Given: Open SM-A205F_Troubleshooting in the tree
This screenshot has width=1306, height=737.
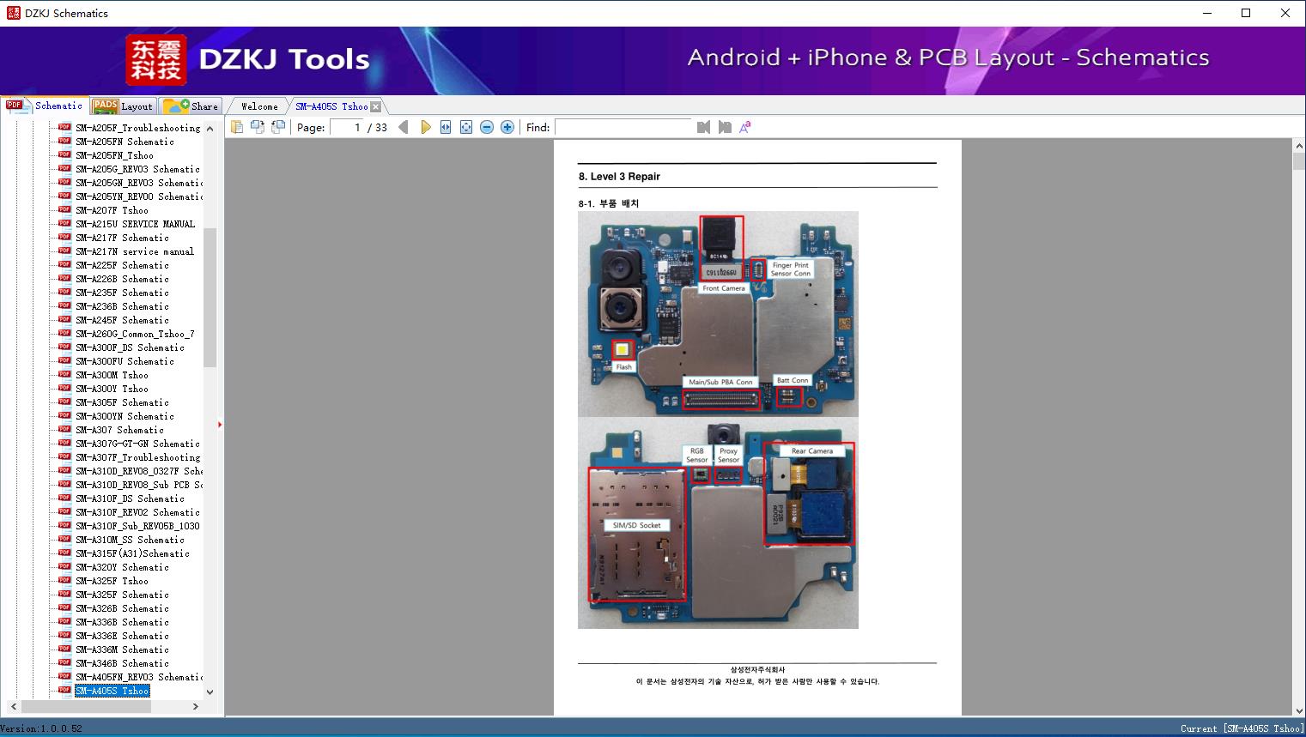Looking at the screenshot, I should coord(137,128).
